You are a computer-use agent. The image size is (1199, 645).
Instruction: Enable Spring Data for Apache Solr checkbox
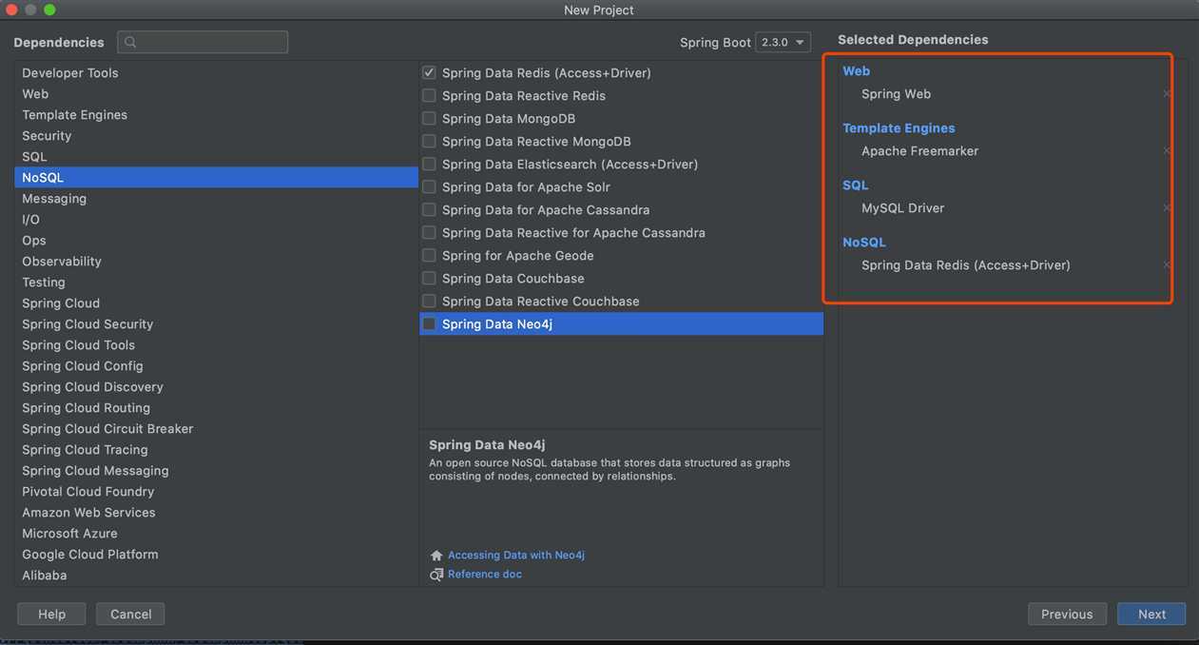point(429,186)
